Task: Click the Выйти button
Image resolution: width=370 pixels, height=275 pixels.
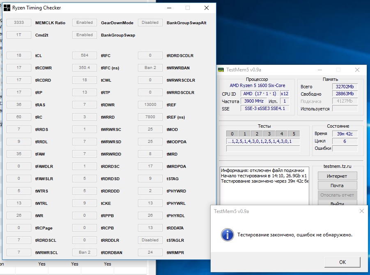Action: coord(337,203)
